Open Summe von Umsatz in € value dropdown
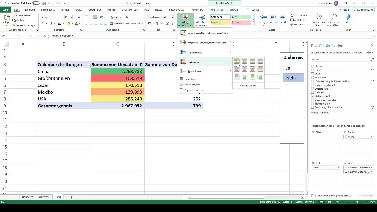 [372, 168]
